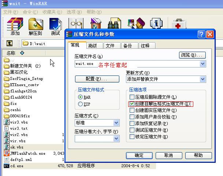Select the ok.vbs script file icon
Viewport: 223px width, 176px height.
click(x=6, y=147)
